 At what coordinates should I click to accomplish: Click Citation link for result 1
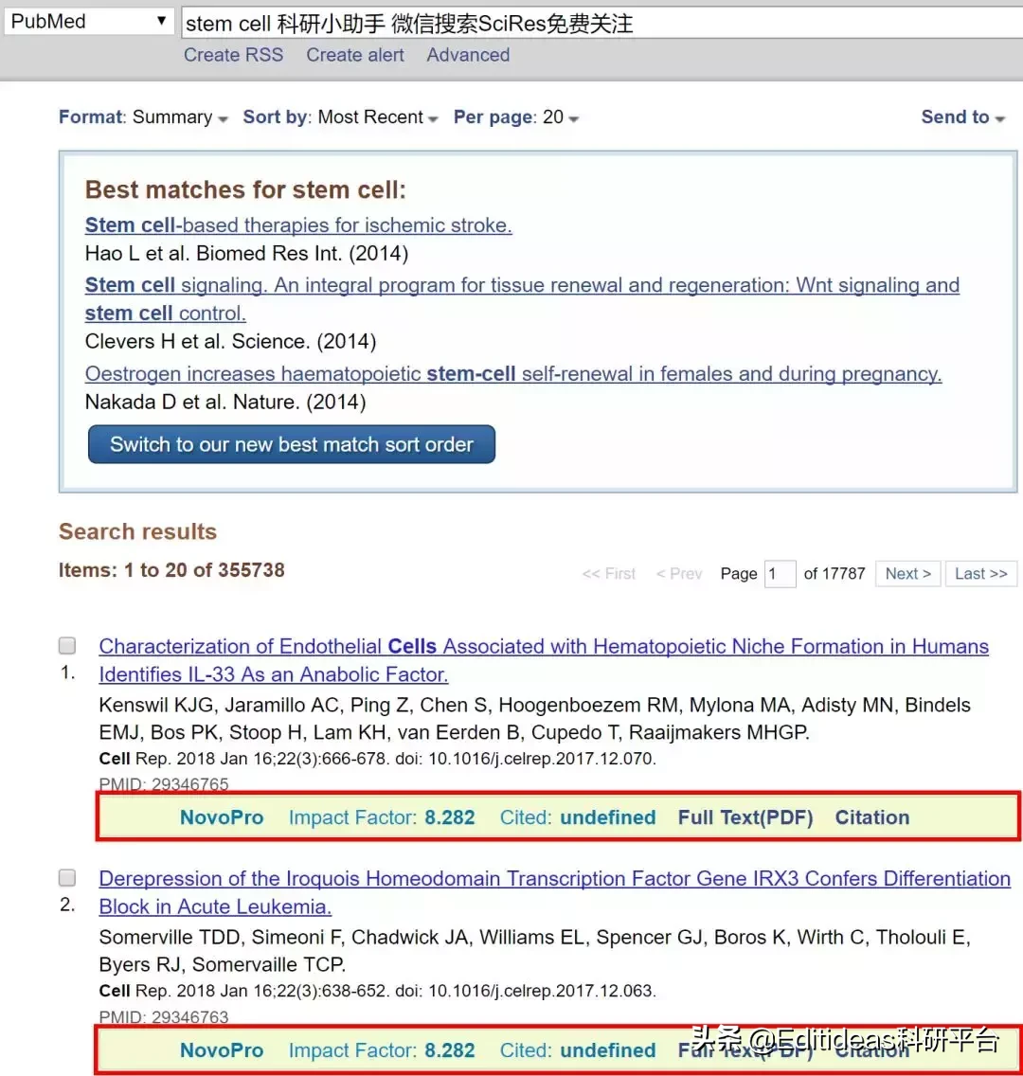(872, 817)
